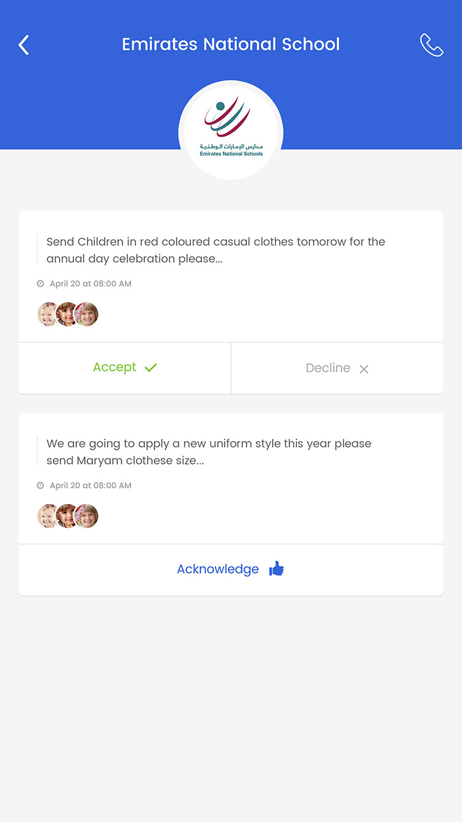Open second child avatar in annual day card

(x=67, y=314)
